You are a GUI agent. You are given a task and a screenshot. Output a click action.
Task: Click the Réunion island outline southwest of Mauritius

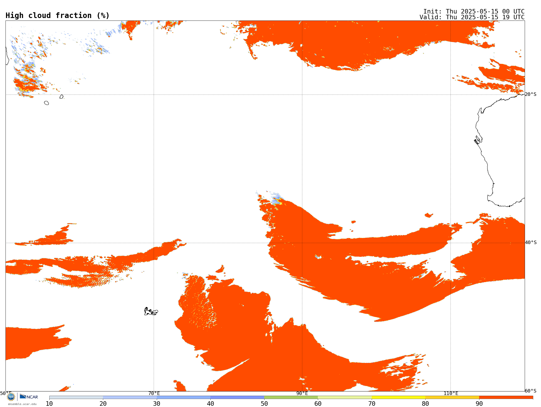(x=46, y=103)
